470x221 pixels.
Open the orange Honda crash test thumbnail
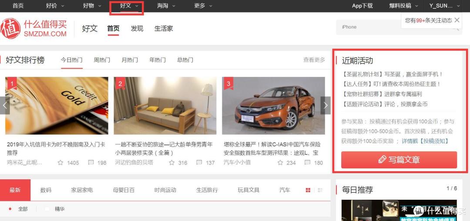[273, 106]
